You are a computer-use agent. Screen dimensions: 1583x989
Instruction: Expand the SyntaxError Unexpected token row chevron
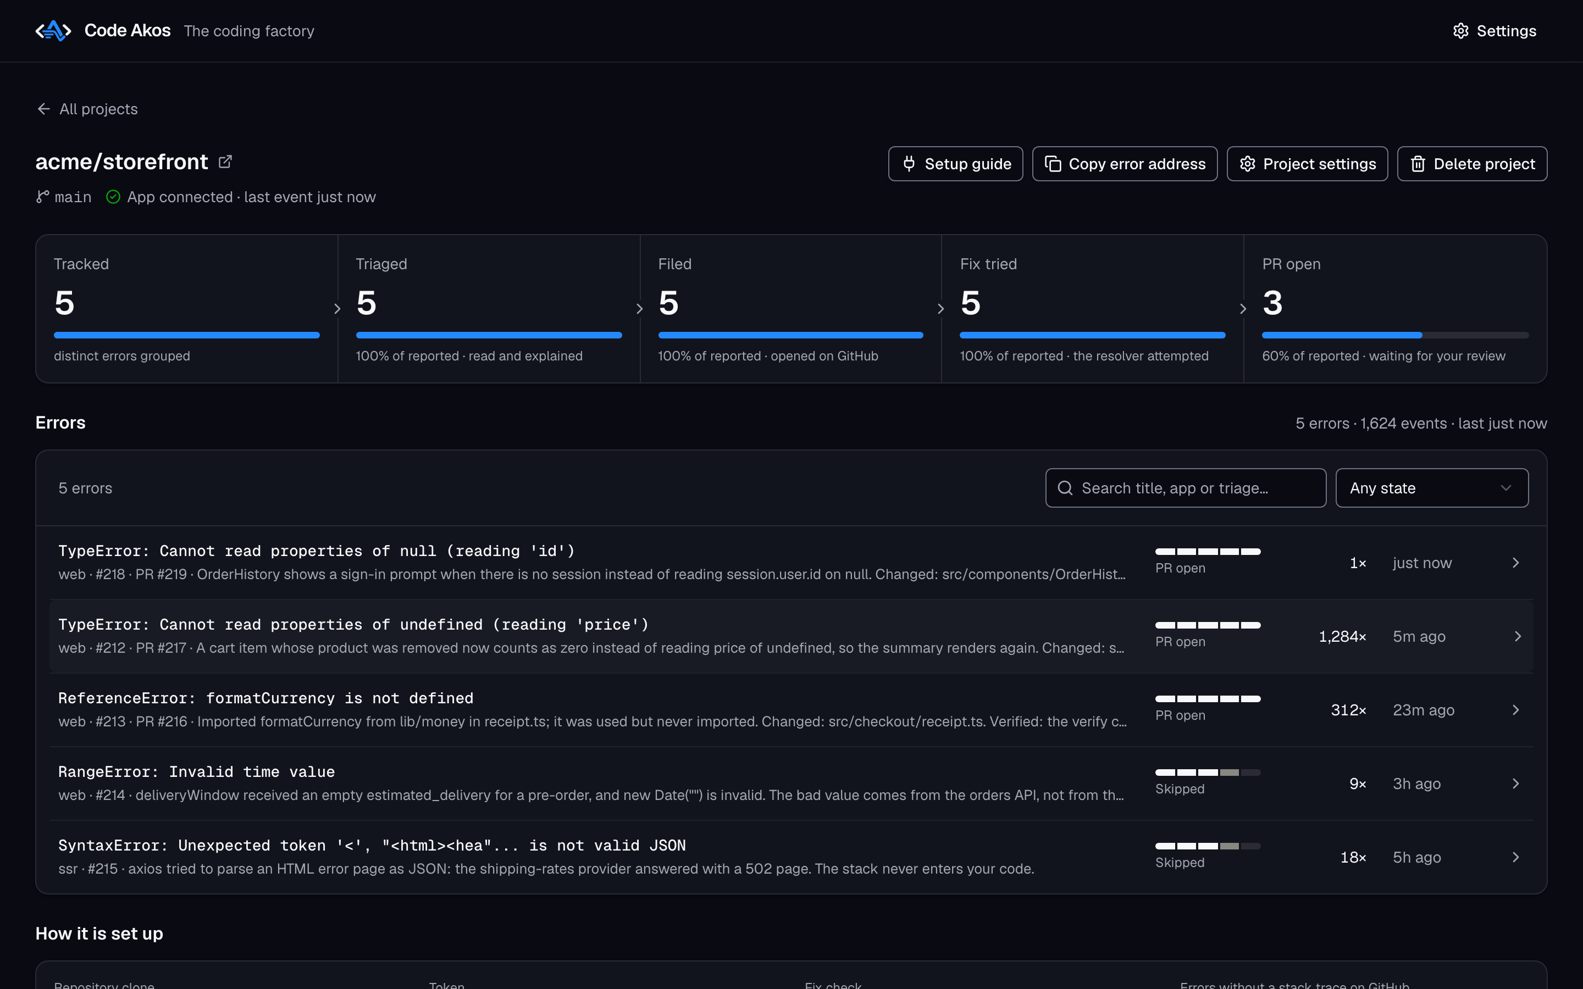1515,857
